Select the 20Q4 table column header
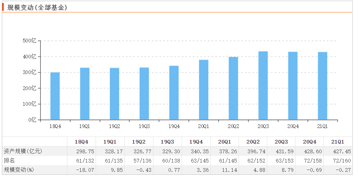This screenshot has height=177, width=358. point(310,142)
